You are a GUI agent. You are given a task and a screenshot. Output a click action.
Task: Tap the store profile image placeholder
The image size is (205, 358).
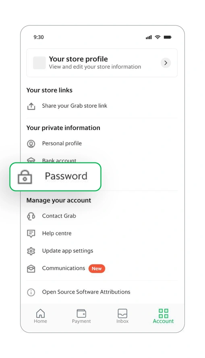coord(39,63)
